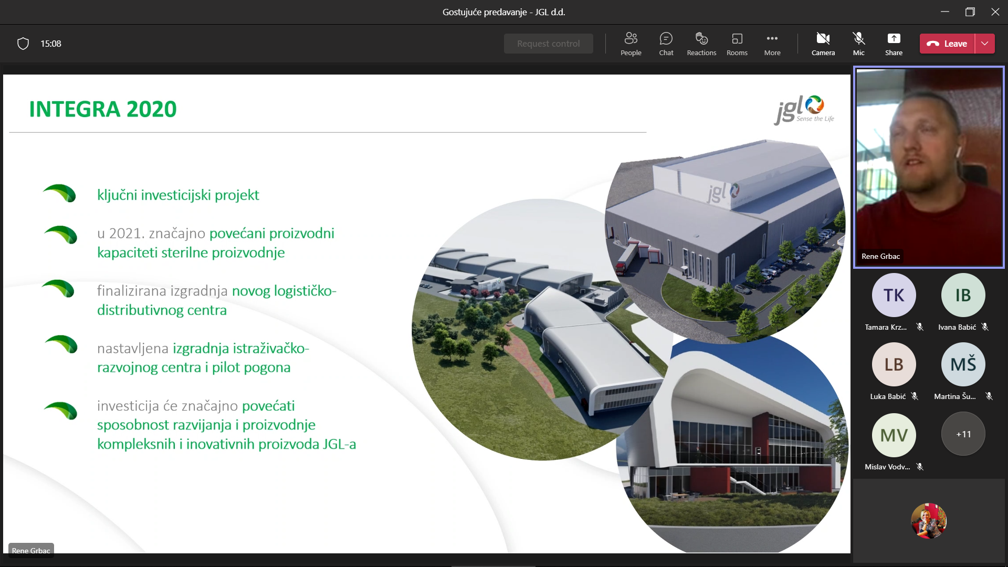1008x567 pixels.
Task: Click your self-view profile picture
Action: coord(928,521)
